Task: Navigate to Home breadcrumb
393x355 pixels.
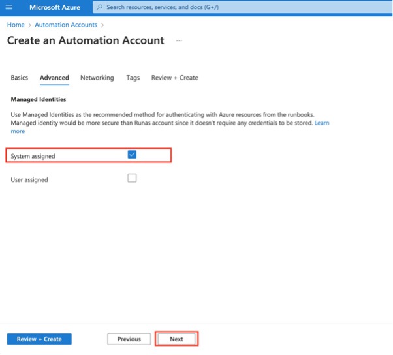Action: point(16,25)
